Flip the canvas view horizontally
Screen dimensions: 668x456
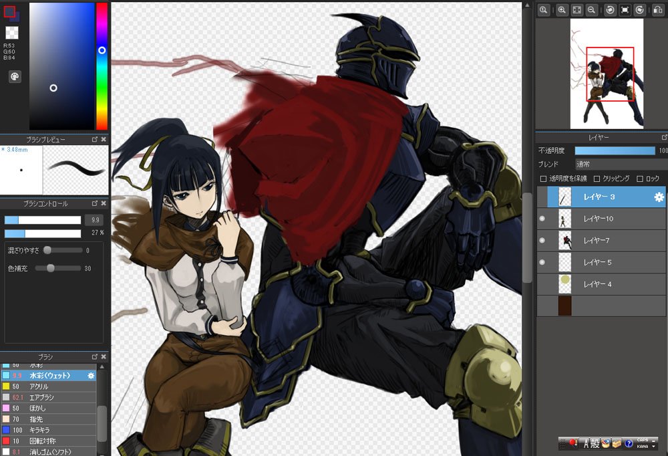tap(658, 10)
